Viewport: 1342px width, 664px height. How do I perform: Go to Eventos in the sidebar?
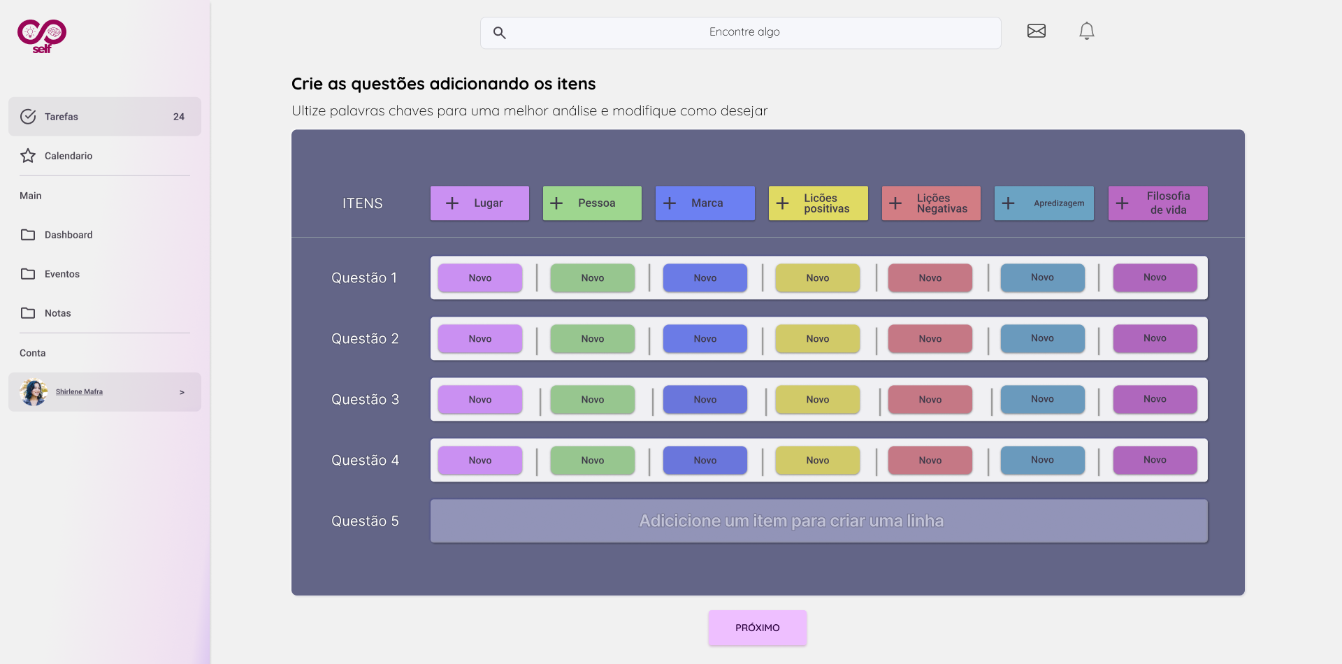coord(105,274)
